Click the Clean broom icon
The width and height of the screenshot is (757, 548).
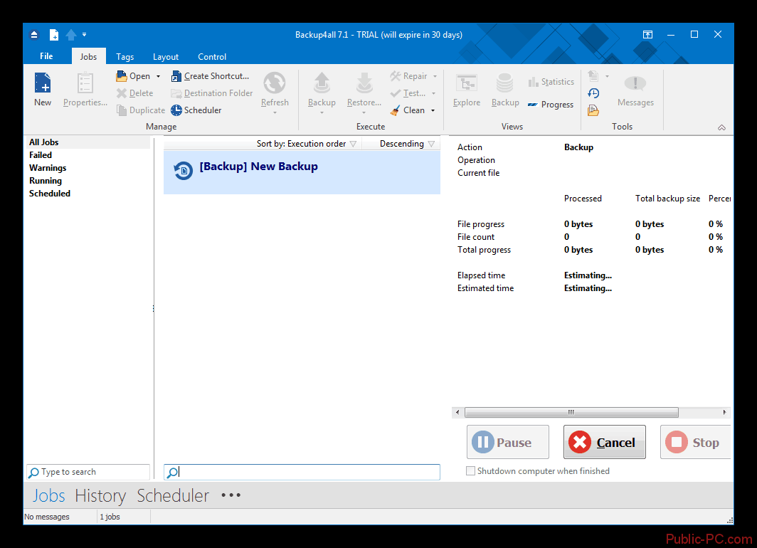point(396,110)
